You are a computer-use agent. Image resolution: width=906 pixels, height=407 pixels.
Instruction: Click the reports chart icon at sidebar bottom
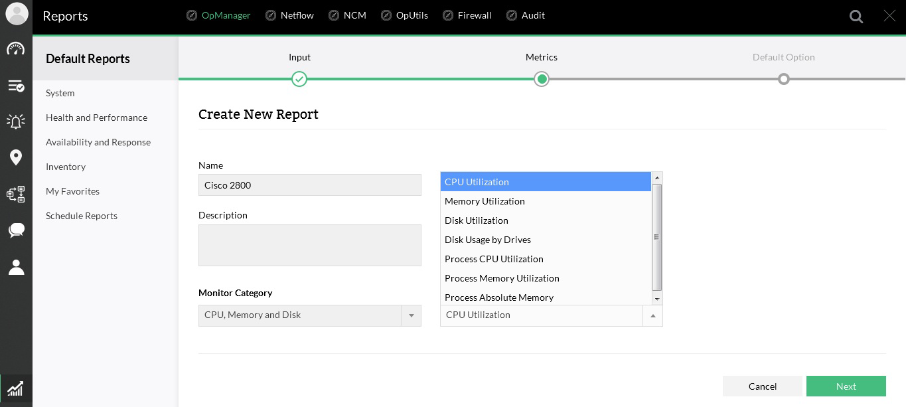click(x=15, y=388)
